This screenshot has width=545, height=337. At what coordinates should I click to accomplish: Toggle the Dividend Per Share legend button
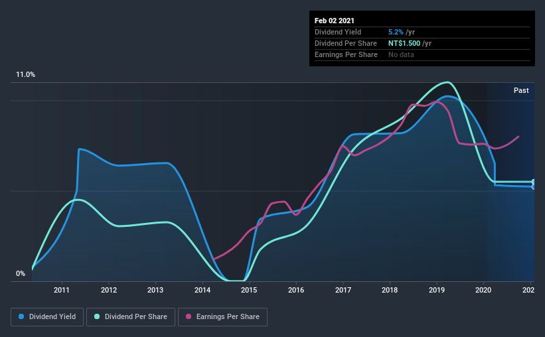coord(131,317)
